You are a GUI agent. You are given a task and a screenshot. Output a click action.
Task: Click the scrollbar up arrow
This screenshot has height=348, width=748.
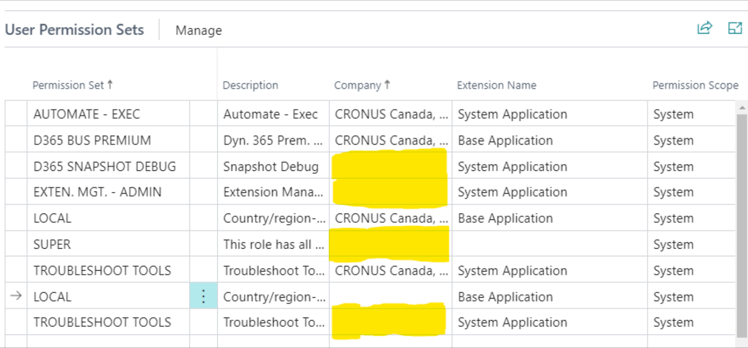click(742, 108)
